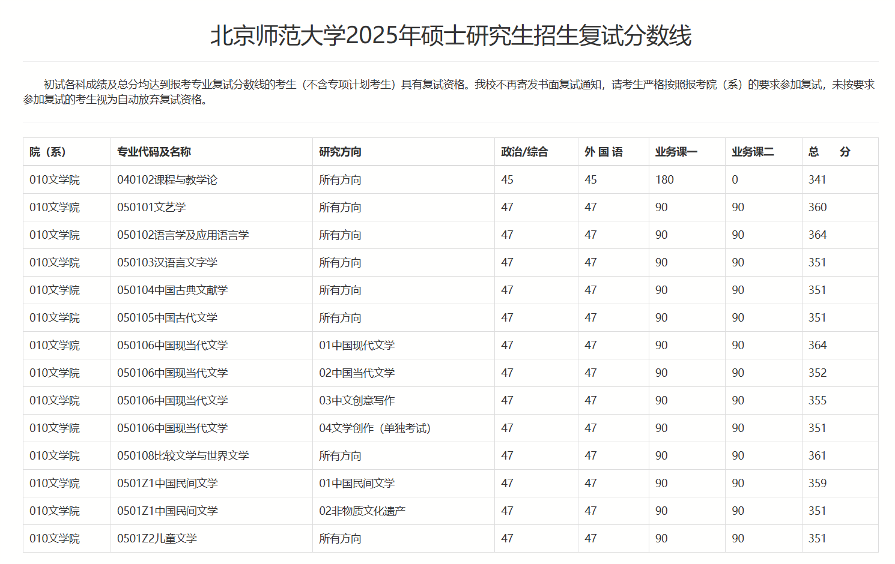The image size is (895, 564).
Task: Click total score 351 in 非物质文化遗产 row
Action: point(818,511)
